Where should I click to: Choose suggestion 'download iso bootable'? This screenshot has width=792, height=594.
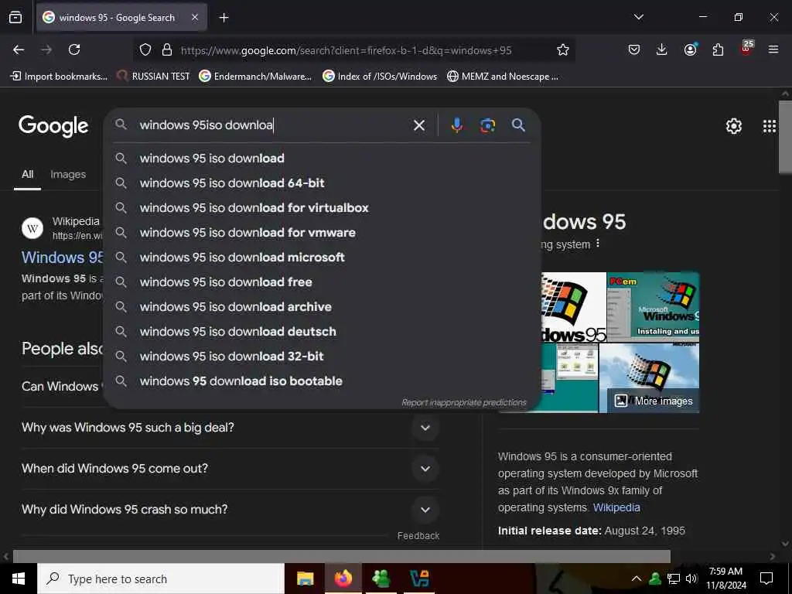point(323,381)
